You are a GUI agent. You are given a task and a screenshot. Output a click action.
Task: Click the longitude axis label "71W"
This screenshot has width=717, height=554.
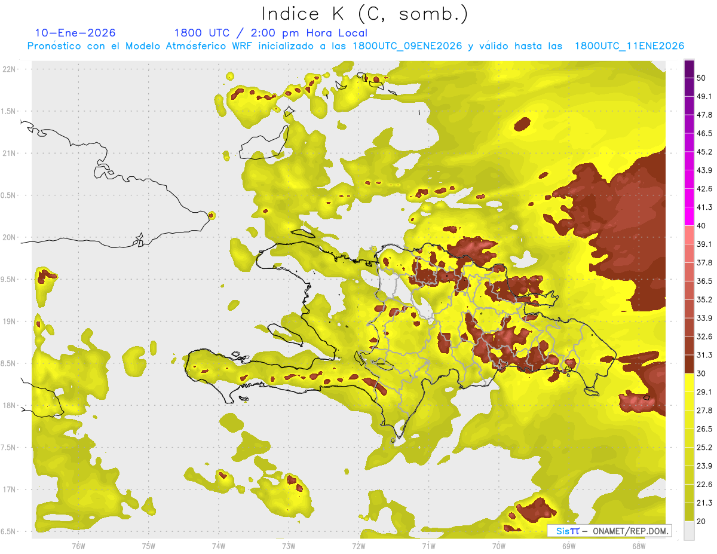pos(428,546)
